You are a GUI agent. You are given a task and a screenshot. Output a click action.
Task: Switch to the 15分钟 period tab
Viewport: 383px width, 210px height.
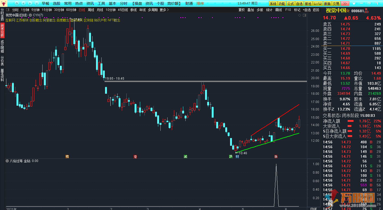click(47, 10)
